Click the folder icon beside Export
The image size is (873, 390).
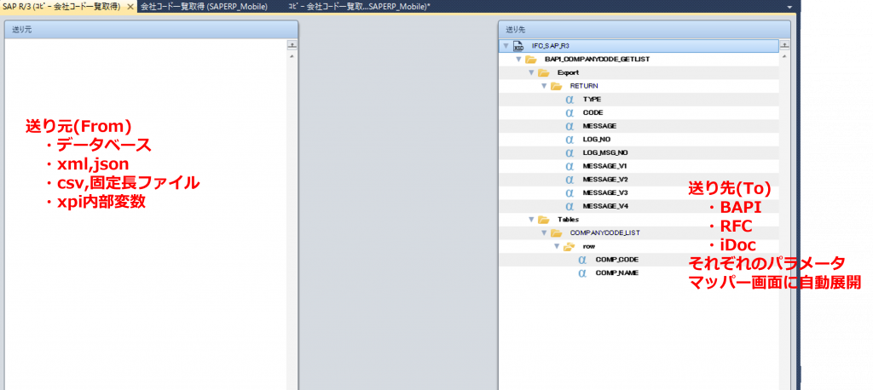point(543,73)
